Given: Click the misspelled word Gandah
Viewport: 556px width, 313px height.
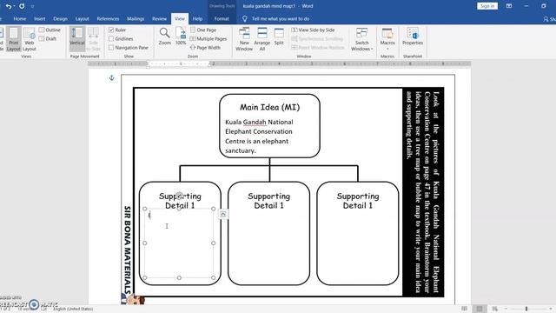Looking at the screenshot, I should tap(255, 122).
